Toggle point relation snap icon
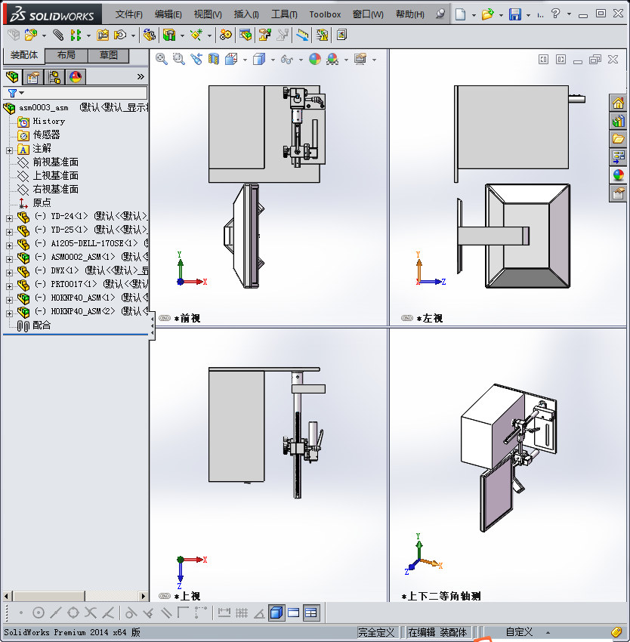This screenshot has width=630, height=642. click(x=21, y=613)
